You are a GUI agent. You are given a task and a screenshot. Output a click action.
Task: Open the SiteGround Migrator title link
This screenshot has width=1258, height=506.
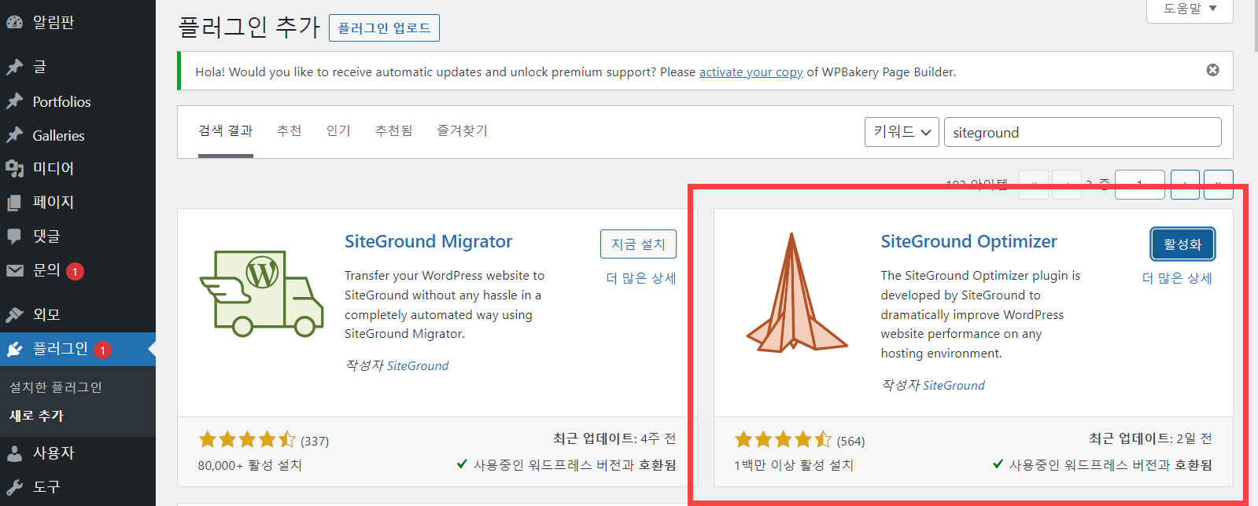(428, 241)
